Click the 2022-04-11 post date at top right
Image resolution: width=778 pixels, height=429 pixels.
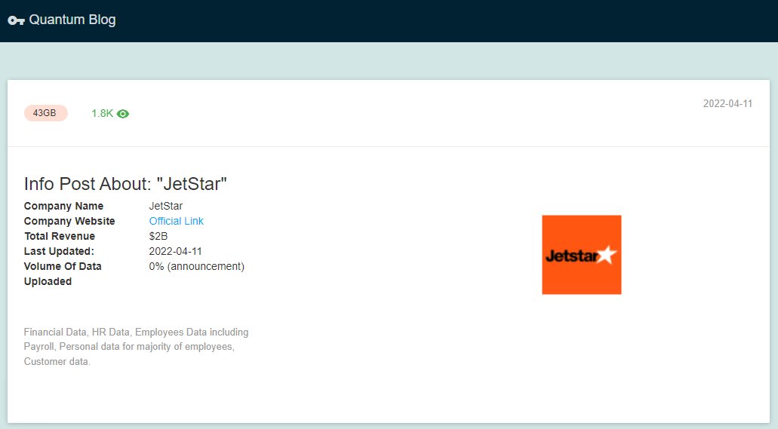(727, 103)
